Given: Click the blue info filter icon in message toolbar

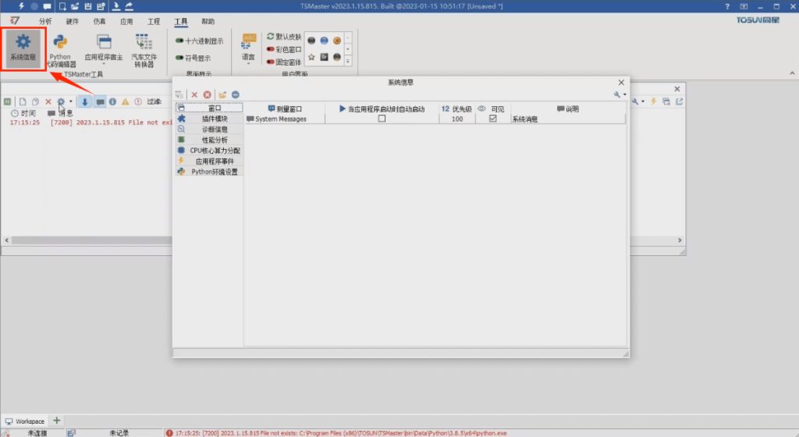Looking at the screenshot, I should click(112, 101).
